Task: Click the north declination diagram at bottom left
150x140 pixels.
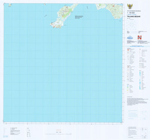Action: pyautogui.click(x=5, y=131)
